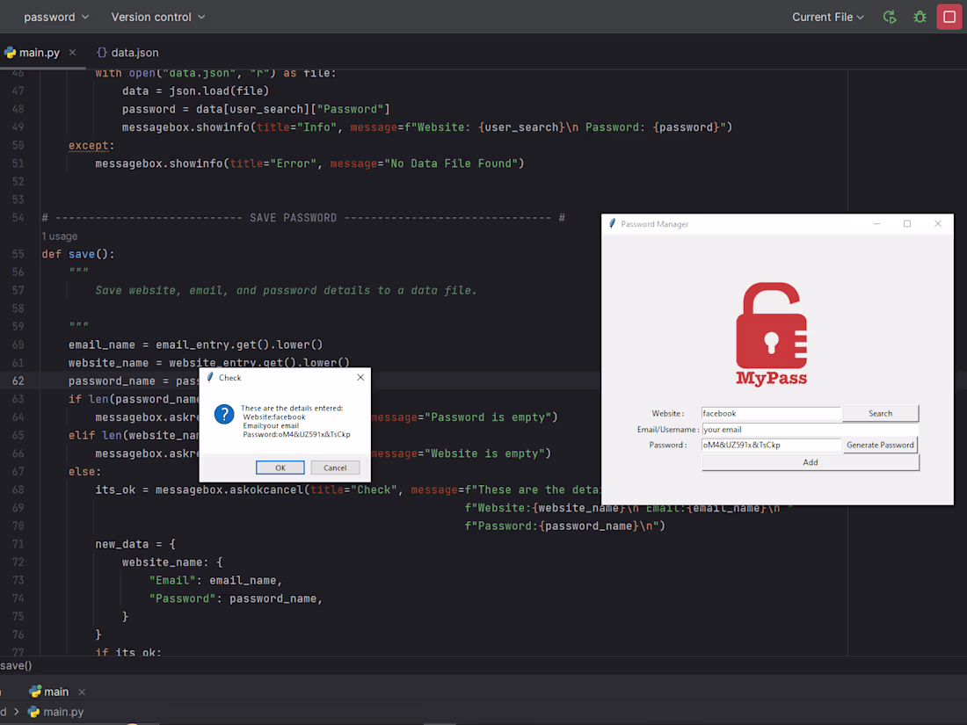967x725 pixels.
Task: Click the Python icon next to main.py breadcrumb
Action: pos(33,712)
